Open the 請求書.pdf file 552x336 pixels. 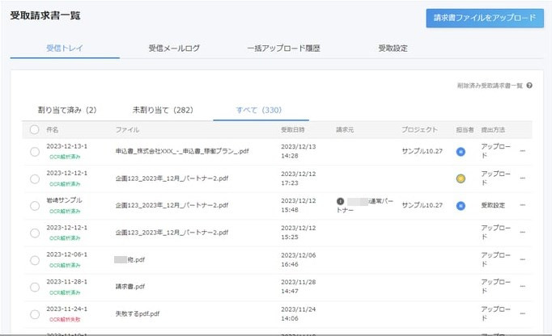coord(130,287)
